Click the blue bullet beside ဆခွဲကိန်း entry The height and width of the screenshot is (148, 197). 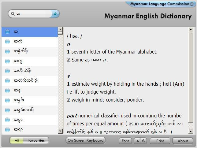coord(7,51)
